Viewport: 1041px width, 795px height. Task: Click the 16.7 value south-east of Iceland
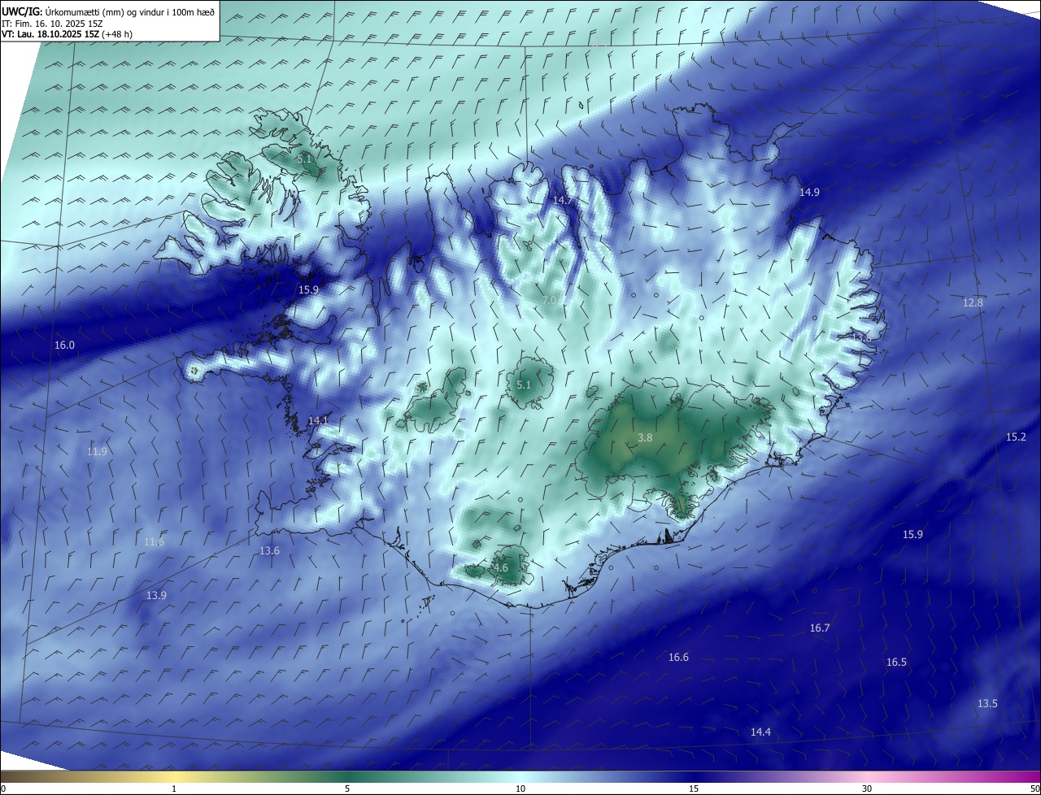click(820, 628)
